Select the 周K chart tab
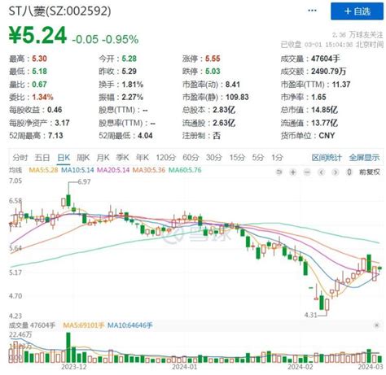The width and height of the screenshot is (386, 375). (x=83, y=158)
